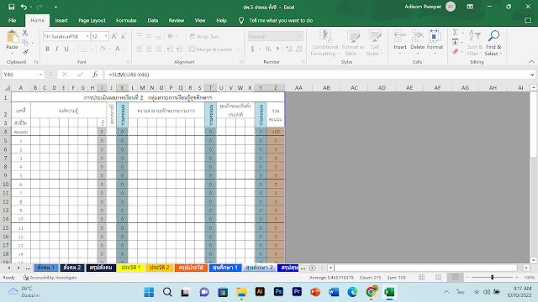The image size is (538, 302).
Task: Increase Decimal places
Action: tap(289, 49)
